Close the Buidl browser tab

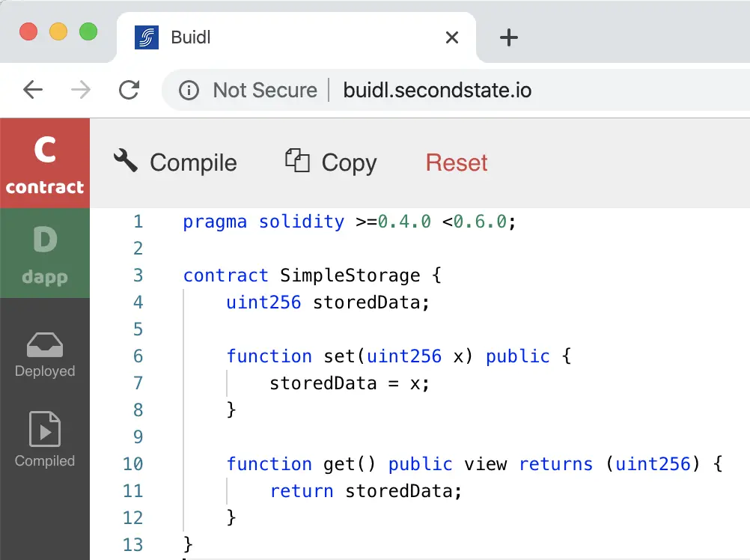[452, 37]
